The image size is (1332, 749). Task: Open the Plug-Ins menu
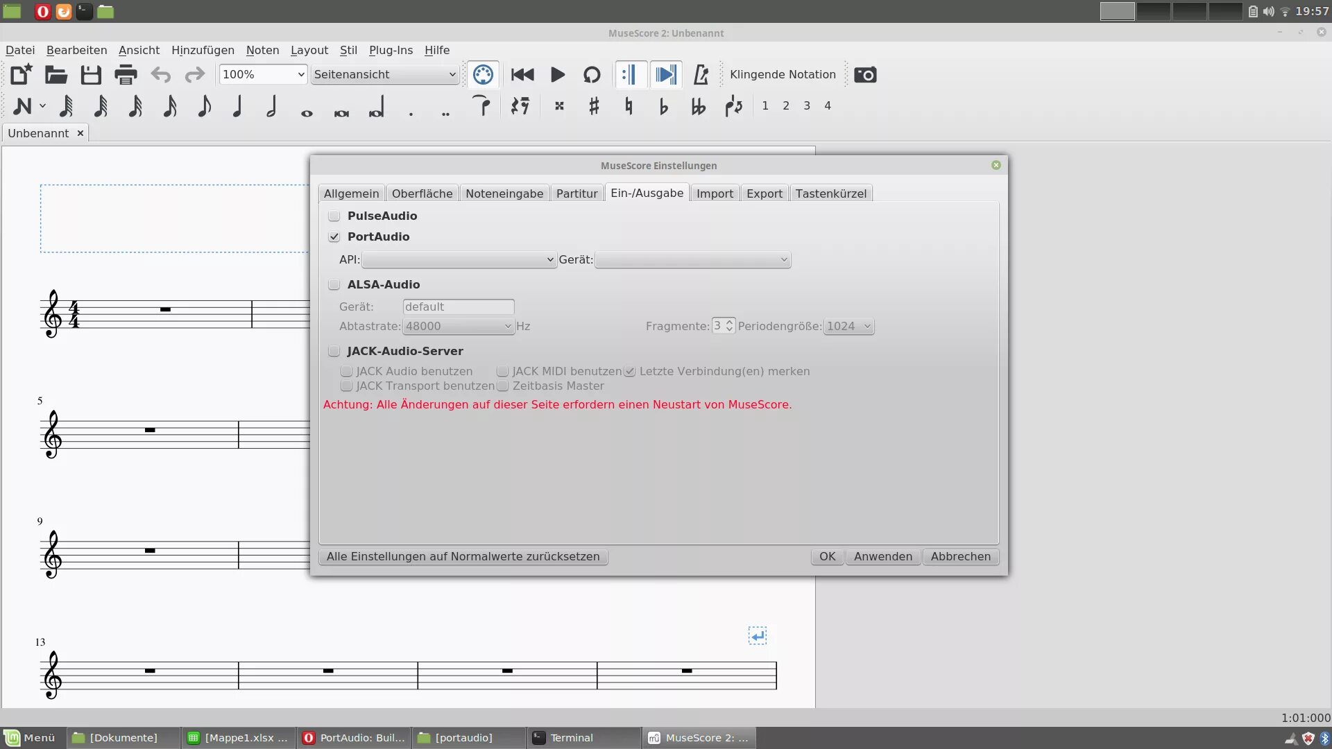click(391, 50)
